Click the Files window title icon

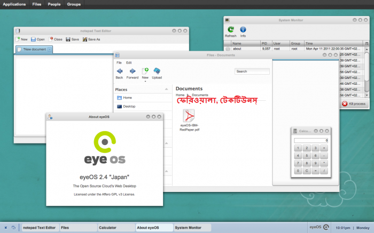[x=117, y=55]
